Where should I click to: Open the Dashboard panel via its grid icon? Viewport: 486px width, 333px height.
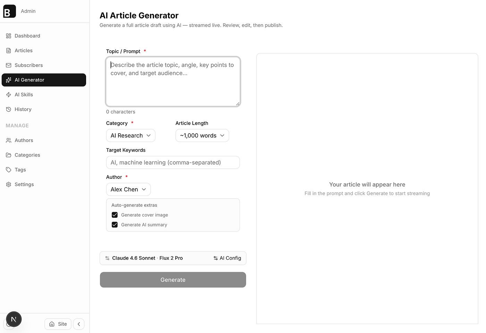8,36
